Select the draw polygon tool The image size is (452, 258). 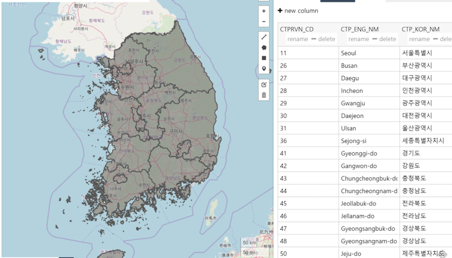pos(264,48)
